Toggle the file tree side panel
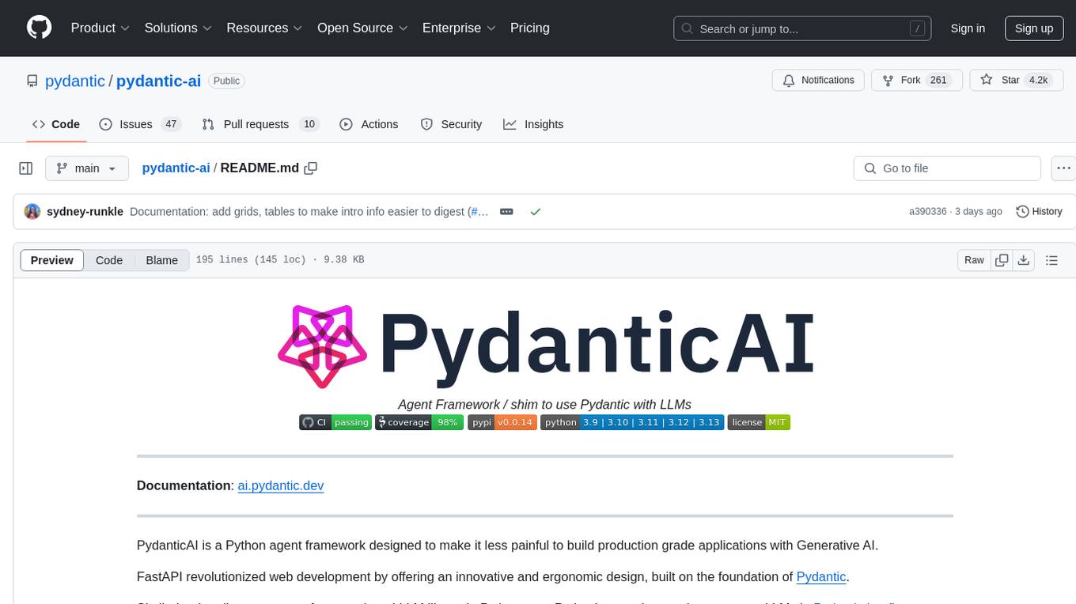The width and height of the screenshot is (1076, 604). coord(26,168)
